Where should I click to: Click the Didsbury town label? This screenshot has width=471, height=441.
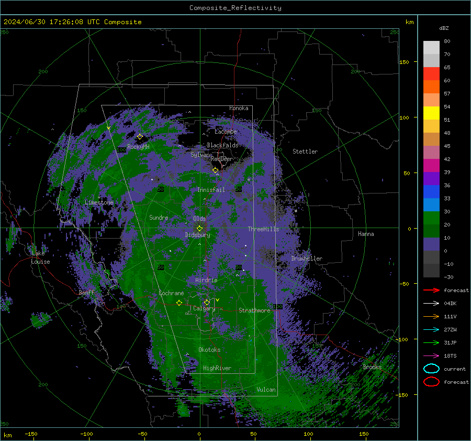[197, 235]
